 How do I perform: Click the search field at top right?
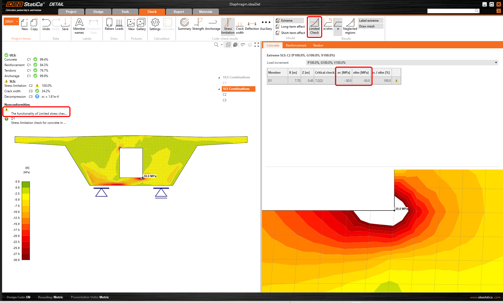(x=451, y=11)
